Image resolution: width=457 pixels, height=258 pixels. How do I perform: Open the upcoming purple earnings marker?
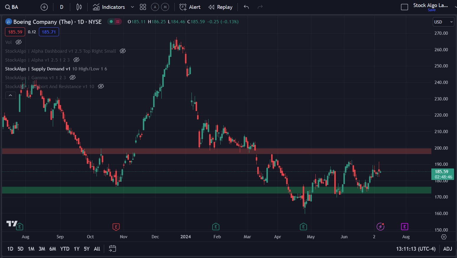404,226
